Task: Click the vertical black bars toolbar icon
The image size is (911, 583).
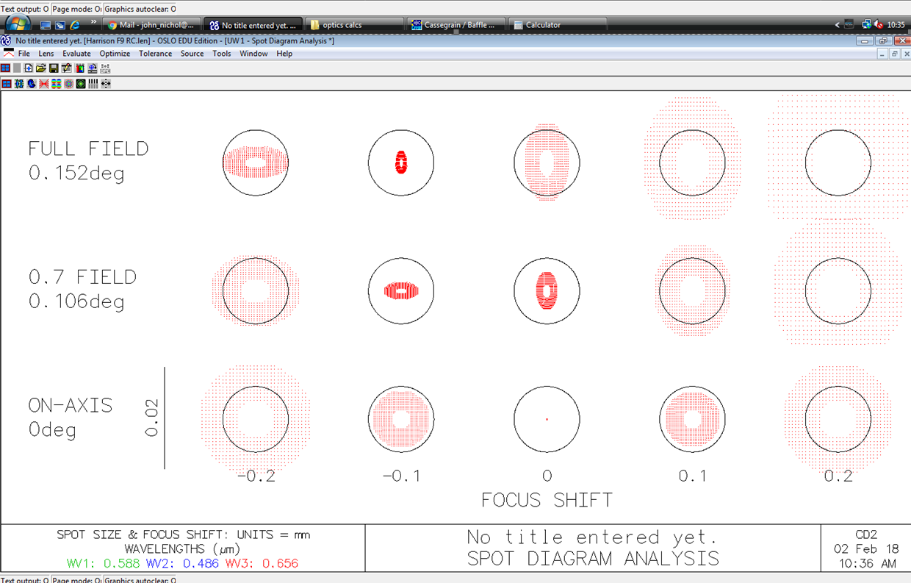Action: (x=93, y=84)
